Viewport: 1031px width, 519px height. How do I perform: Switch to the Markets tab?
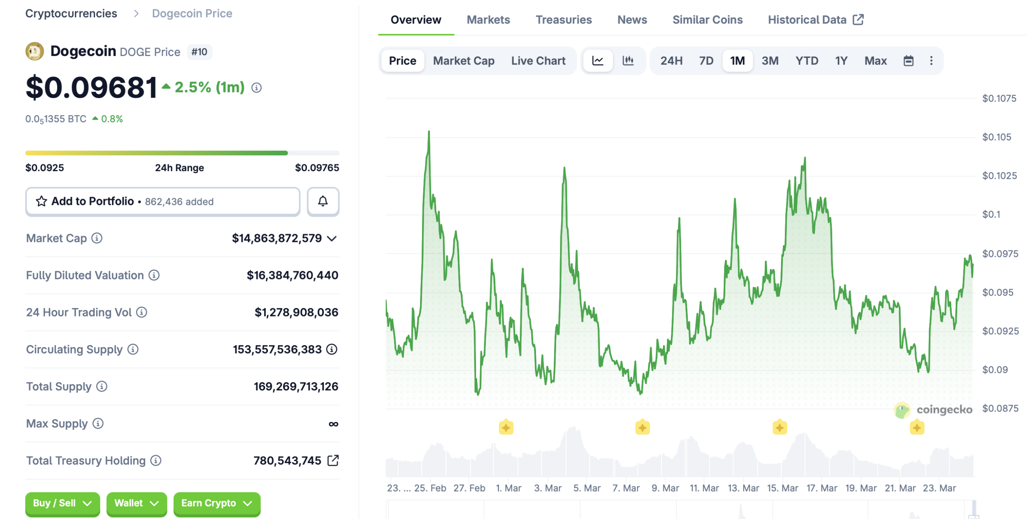[x=488, y=19]
